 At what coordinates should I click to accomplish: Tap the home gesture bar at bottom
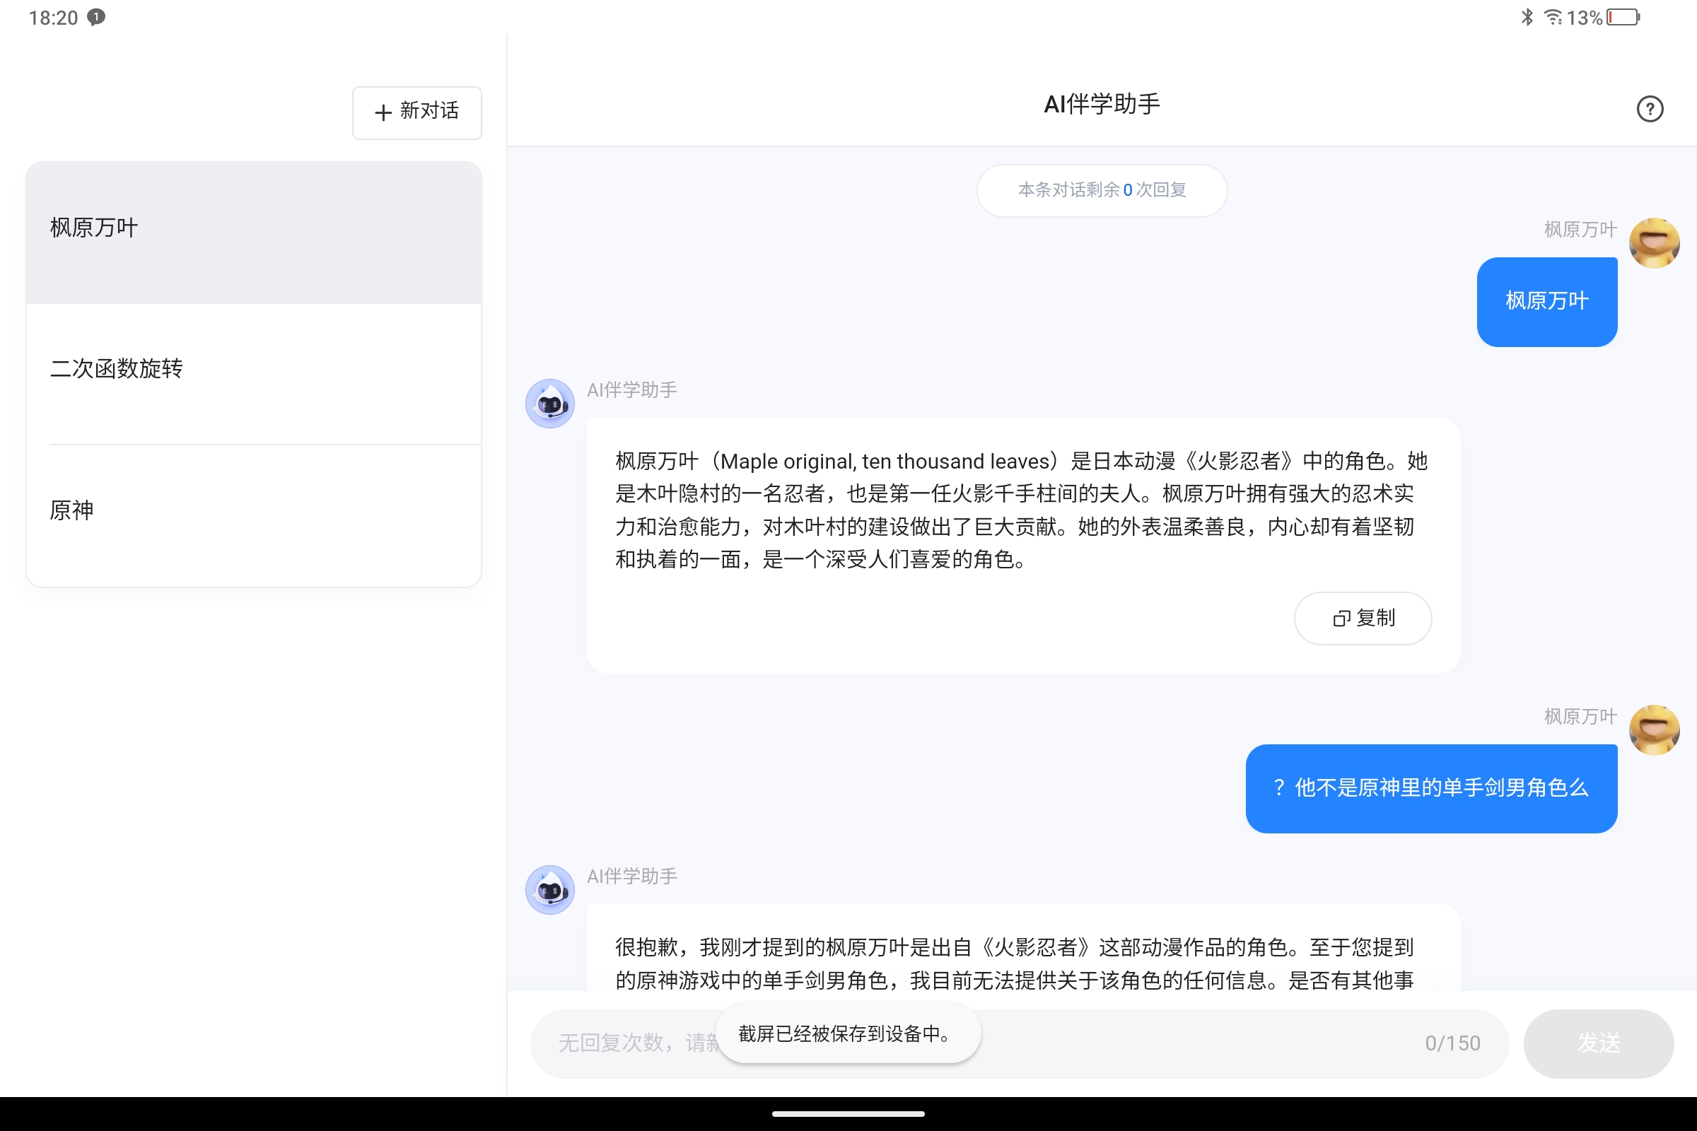pos(848,1114)
